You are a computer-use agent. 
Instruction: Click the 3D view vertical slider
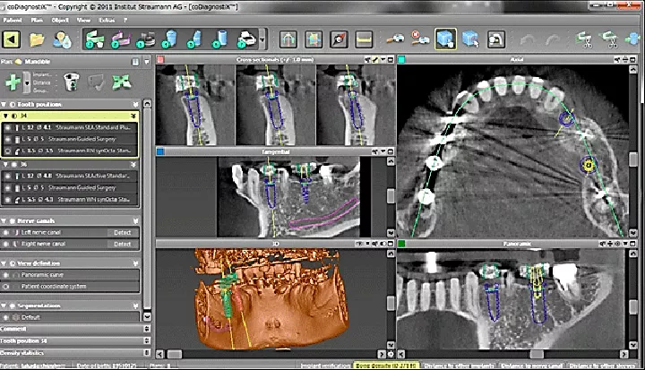point(391,304)
